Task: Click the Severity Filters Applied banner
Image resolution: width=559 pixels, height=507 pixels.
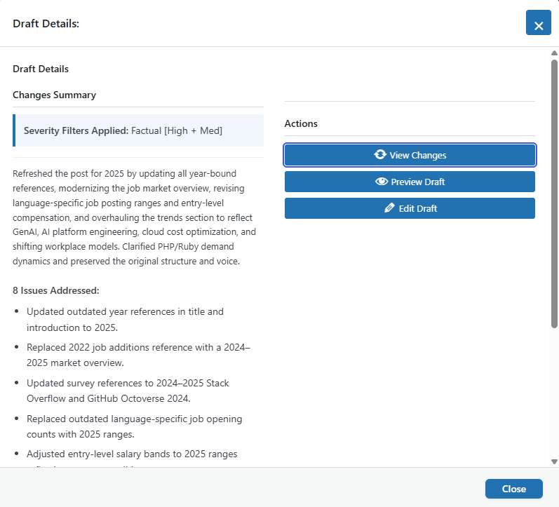Action: (138, 130)
